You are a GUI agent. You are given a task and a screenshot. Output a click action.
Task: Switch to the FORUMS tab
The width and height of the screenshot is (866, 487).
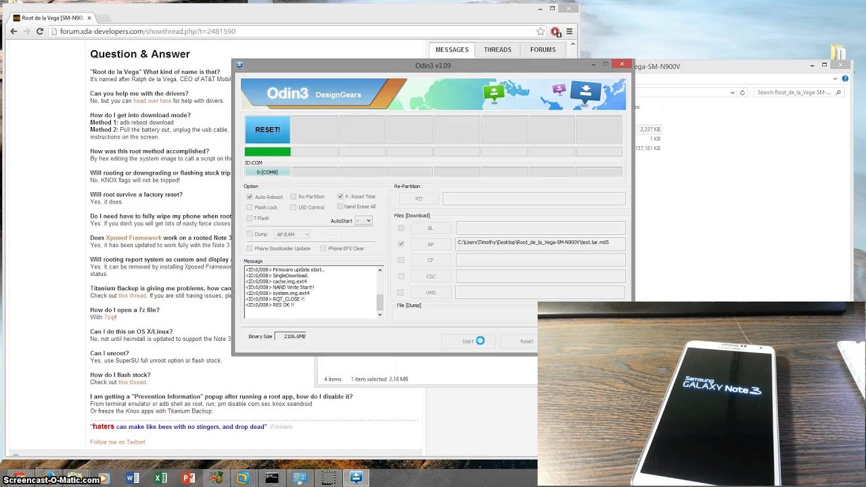[x=543, y=49]
